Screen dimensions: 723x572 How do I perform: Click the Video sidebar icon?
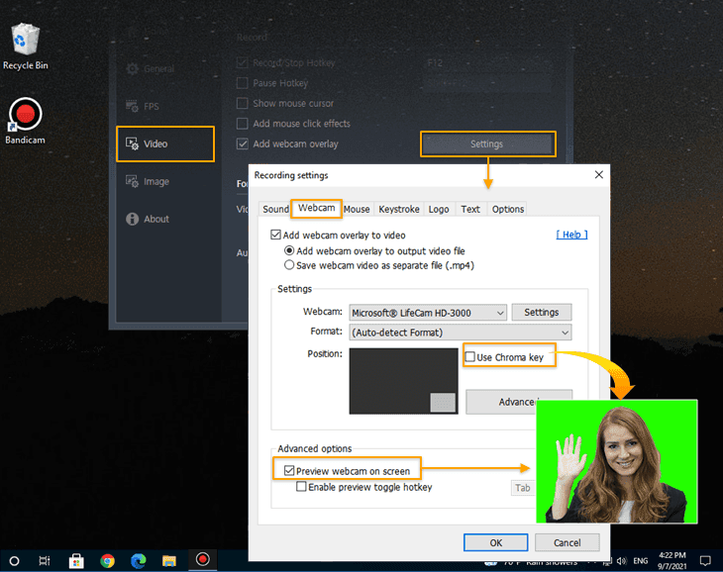(133, 143)
